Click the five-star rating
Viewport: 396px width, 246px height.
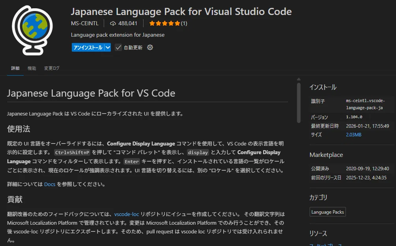point(164,24)
